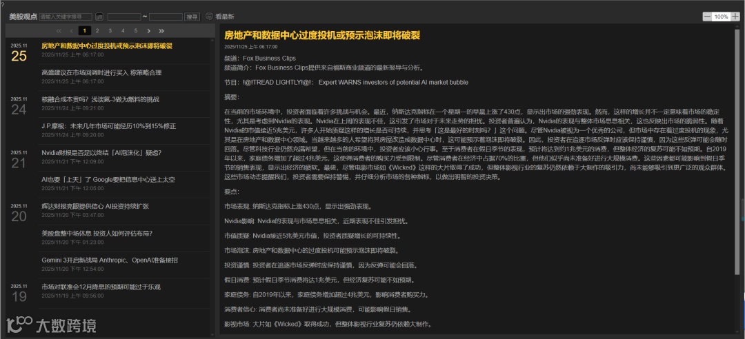
Task: Click timestamp 2025/11/24 上午 09:21:00
Action: point(72,107)
